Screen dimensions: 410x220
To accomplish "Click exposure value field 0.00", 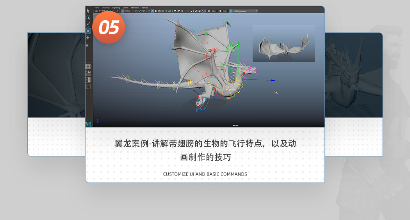I will pyautogui.click(x=214, y=11).
